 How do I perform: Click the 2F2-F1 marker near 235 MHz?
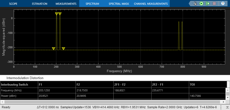point(63,49)
